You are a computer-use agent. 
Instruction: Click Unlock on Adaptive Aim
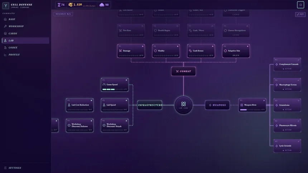pos(236,55)
